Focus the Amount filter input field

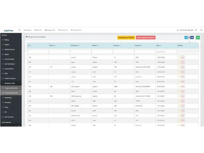coord(124,52)
